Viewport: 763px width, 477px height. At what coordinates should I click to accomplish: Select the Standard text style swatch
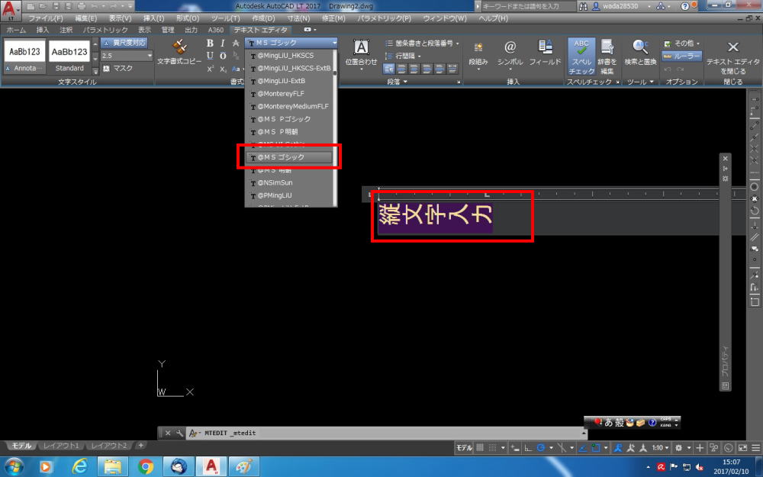point(69,56)
